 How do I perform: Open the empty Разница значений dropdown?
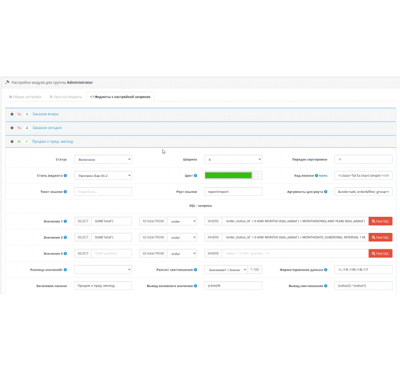click(x=103, y=269)
